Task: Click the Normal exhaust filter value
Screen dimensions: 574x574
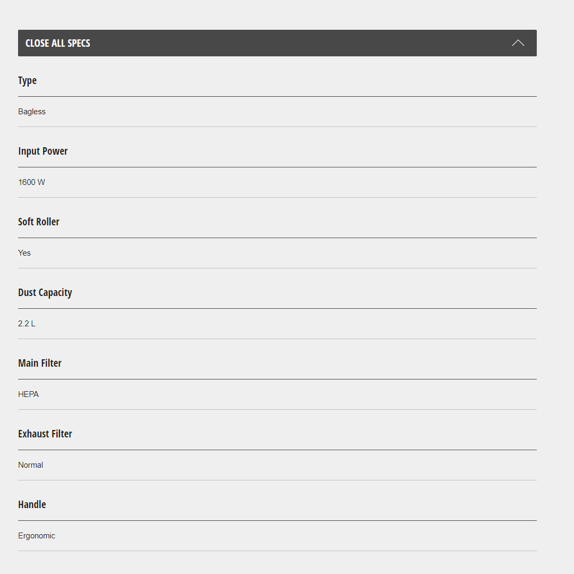Action: coord(31,465)
